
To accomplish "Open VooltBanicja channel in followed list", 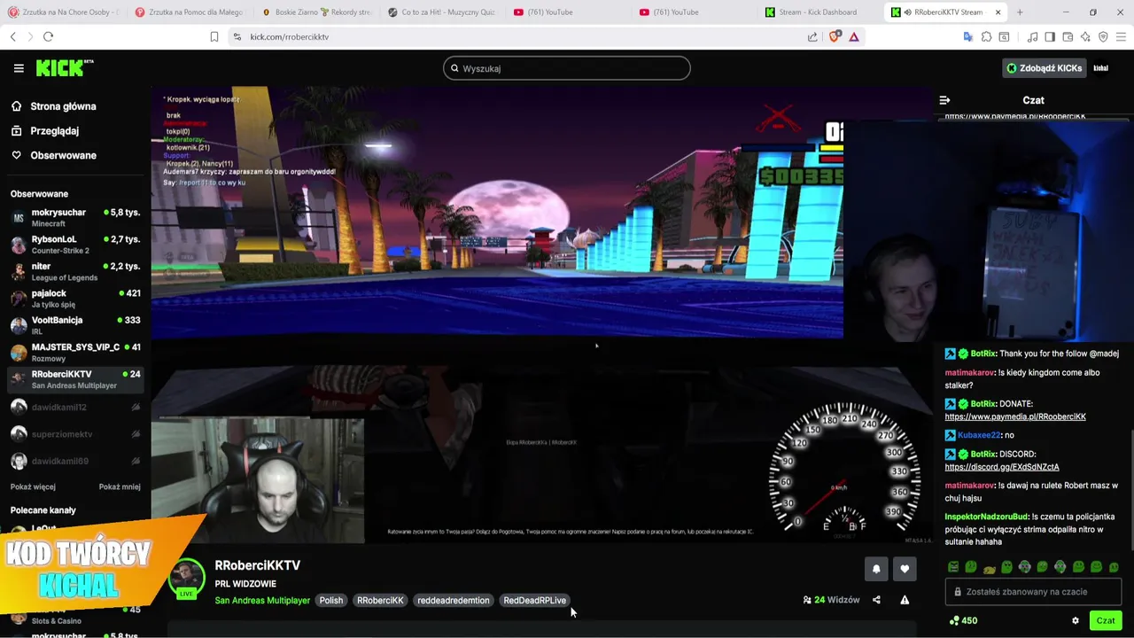I will tap(75, 325).
